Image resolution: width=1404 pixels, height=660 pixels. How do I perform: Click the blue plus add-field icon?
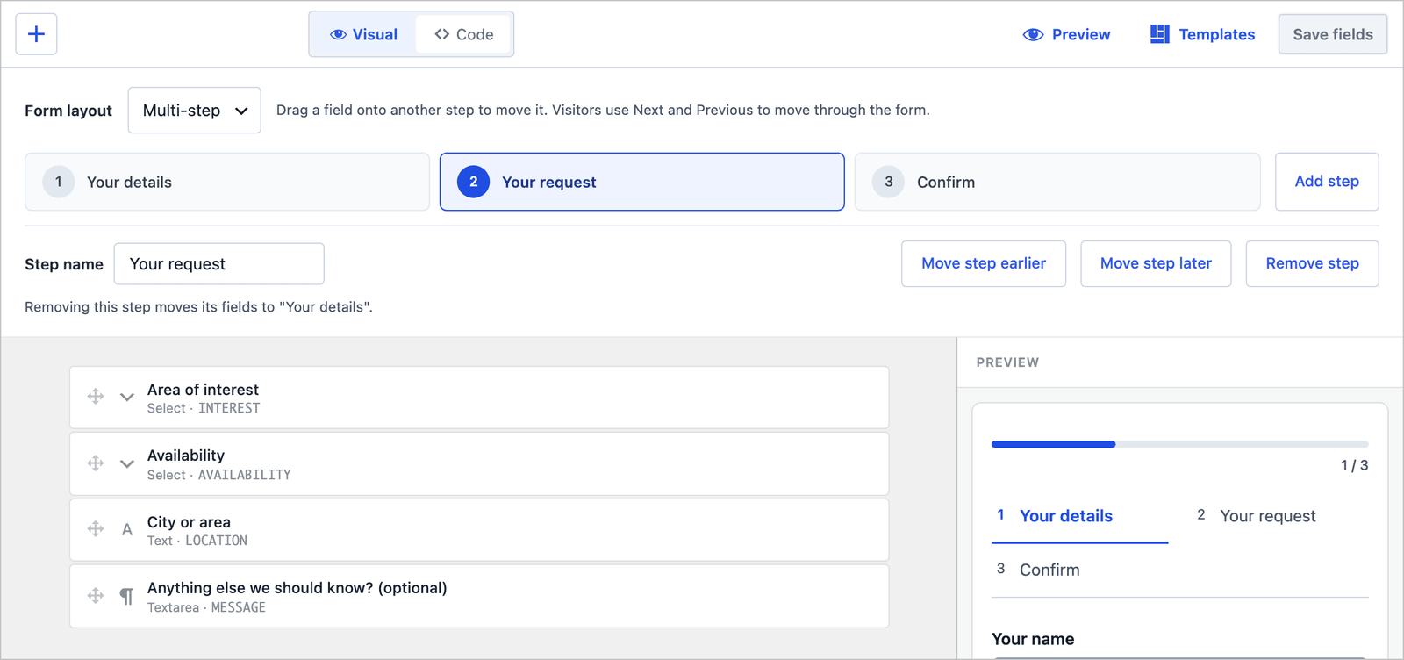click(x=36, y=34)
